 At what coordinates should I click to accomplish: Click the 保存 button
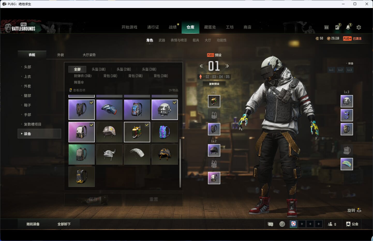[x=93, y=199]
